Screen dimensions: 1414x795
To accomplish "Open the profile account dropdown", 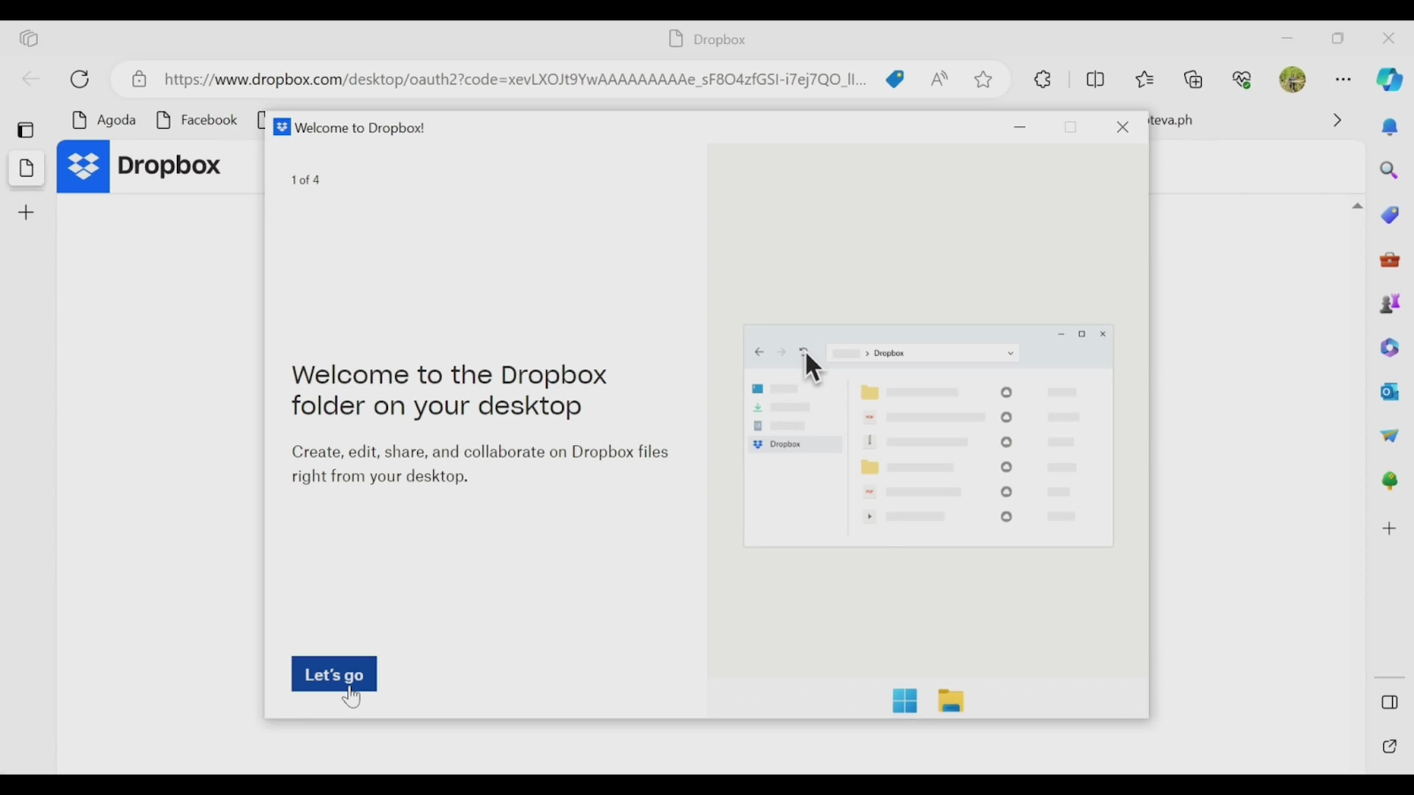I will 1291,79.
